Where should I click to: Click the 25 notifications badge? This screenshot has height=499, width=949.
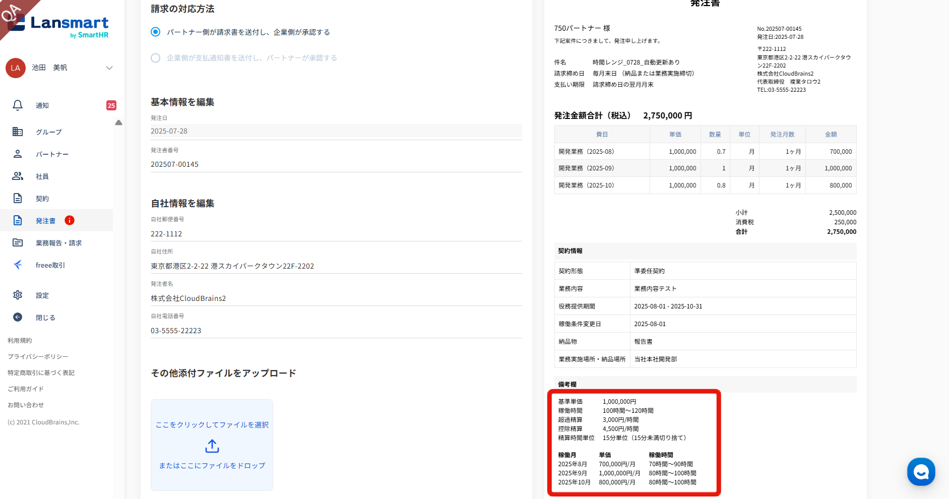tap(111, 105)
